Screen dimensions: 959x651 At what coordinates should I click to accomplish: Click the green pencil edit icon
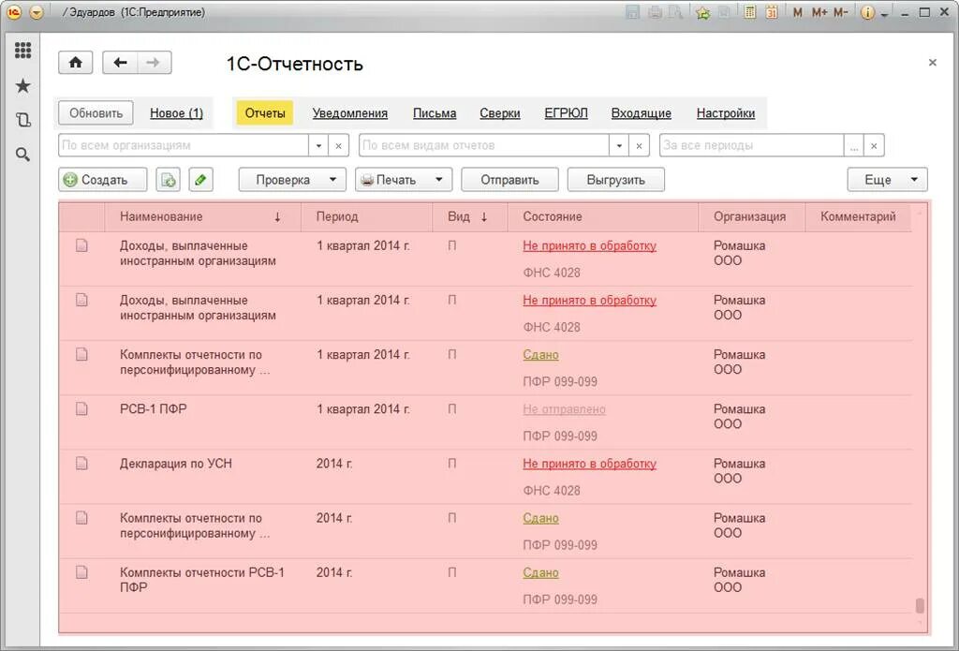click(x=200, y=180)
